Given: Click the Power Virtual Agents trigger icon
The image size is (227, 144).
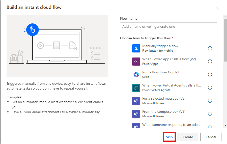Looking at the screenshot, I should (136, 88).
